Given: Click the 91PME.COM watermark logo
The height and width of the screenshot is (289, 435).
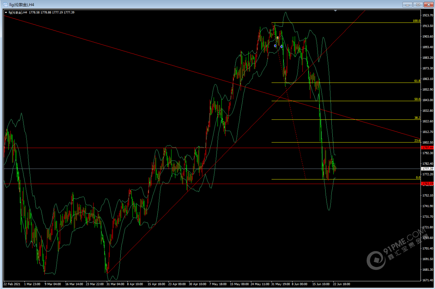Looking at the screenshot, I should tap(398, 249).
